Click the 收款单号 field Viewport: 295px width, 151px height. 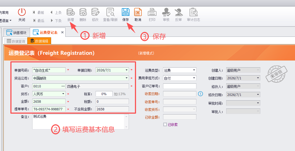(180, 102)
